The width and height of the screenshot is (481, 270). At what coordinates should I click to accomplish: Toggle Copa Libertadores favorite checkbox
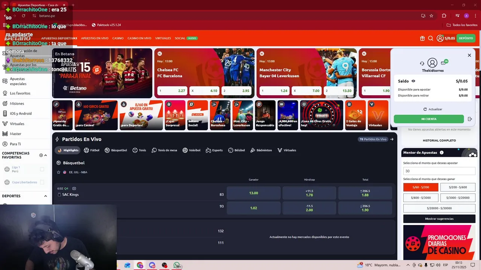tap(42, 182)
